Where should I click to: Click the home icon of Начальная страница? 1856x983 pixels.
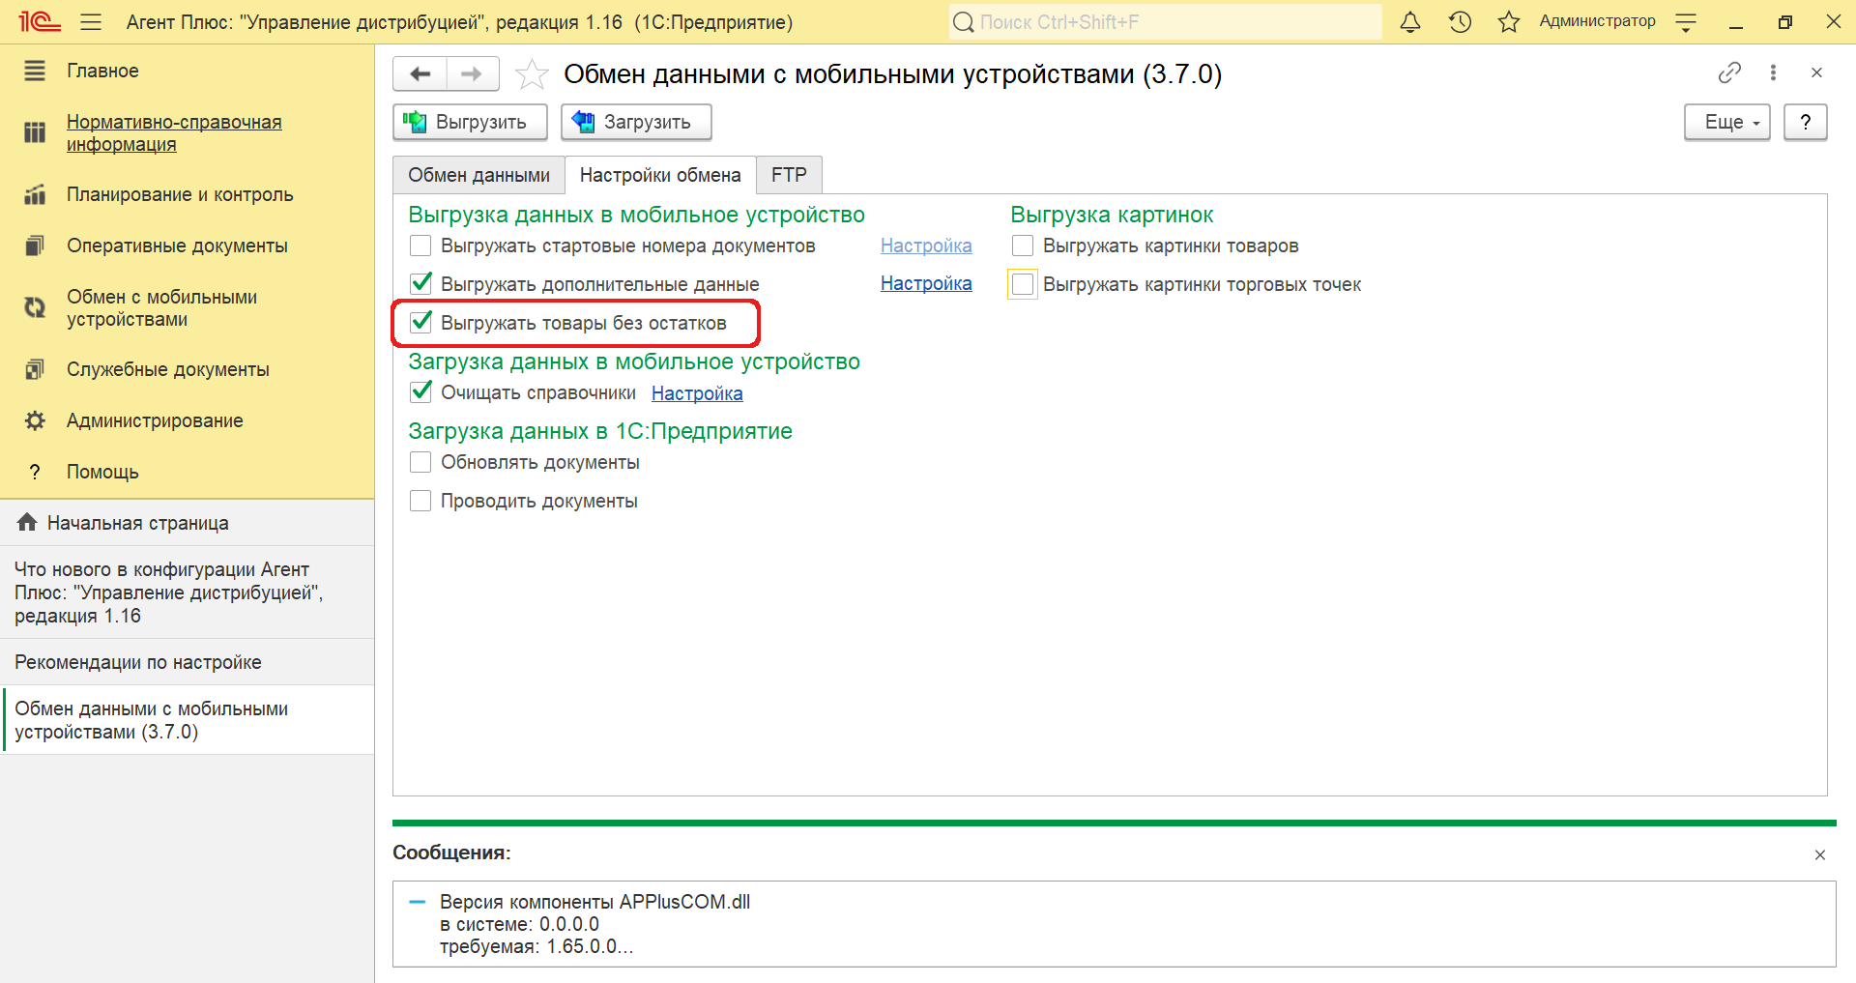click(27, 522)
